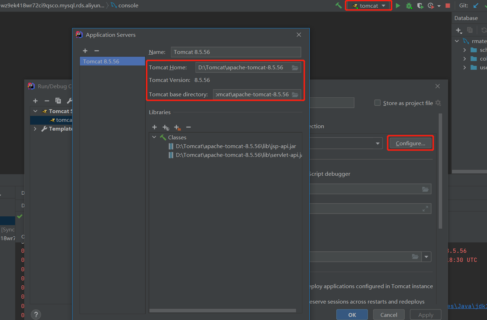This screenshot has width=487, height=320.
Task: Expand the sch folder in Database tree
Action: pos(465,50)
